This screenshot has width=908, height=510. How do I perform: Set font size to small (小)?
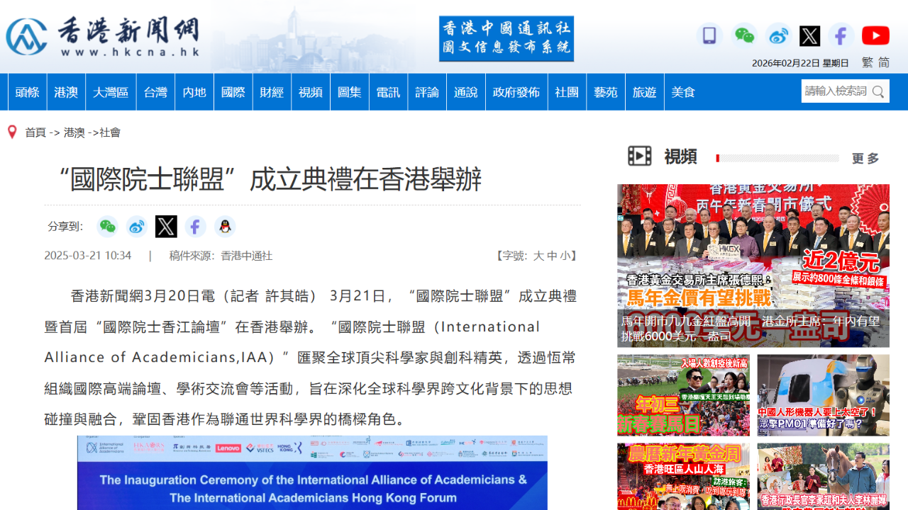tap(565, 256)
